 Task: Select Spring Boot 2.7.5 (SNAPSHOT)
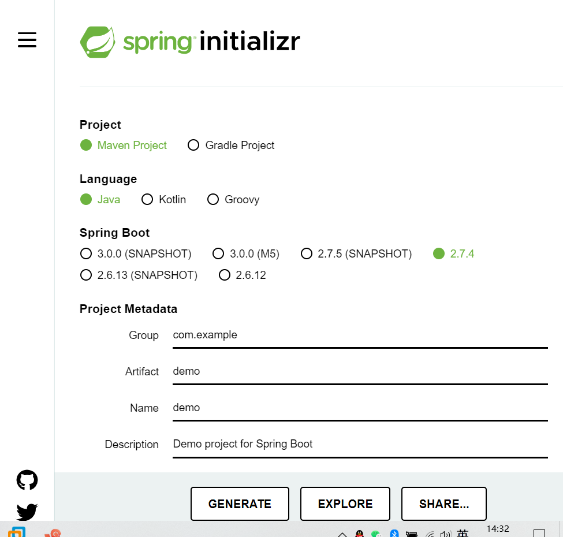[356, 253]
